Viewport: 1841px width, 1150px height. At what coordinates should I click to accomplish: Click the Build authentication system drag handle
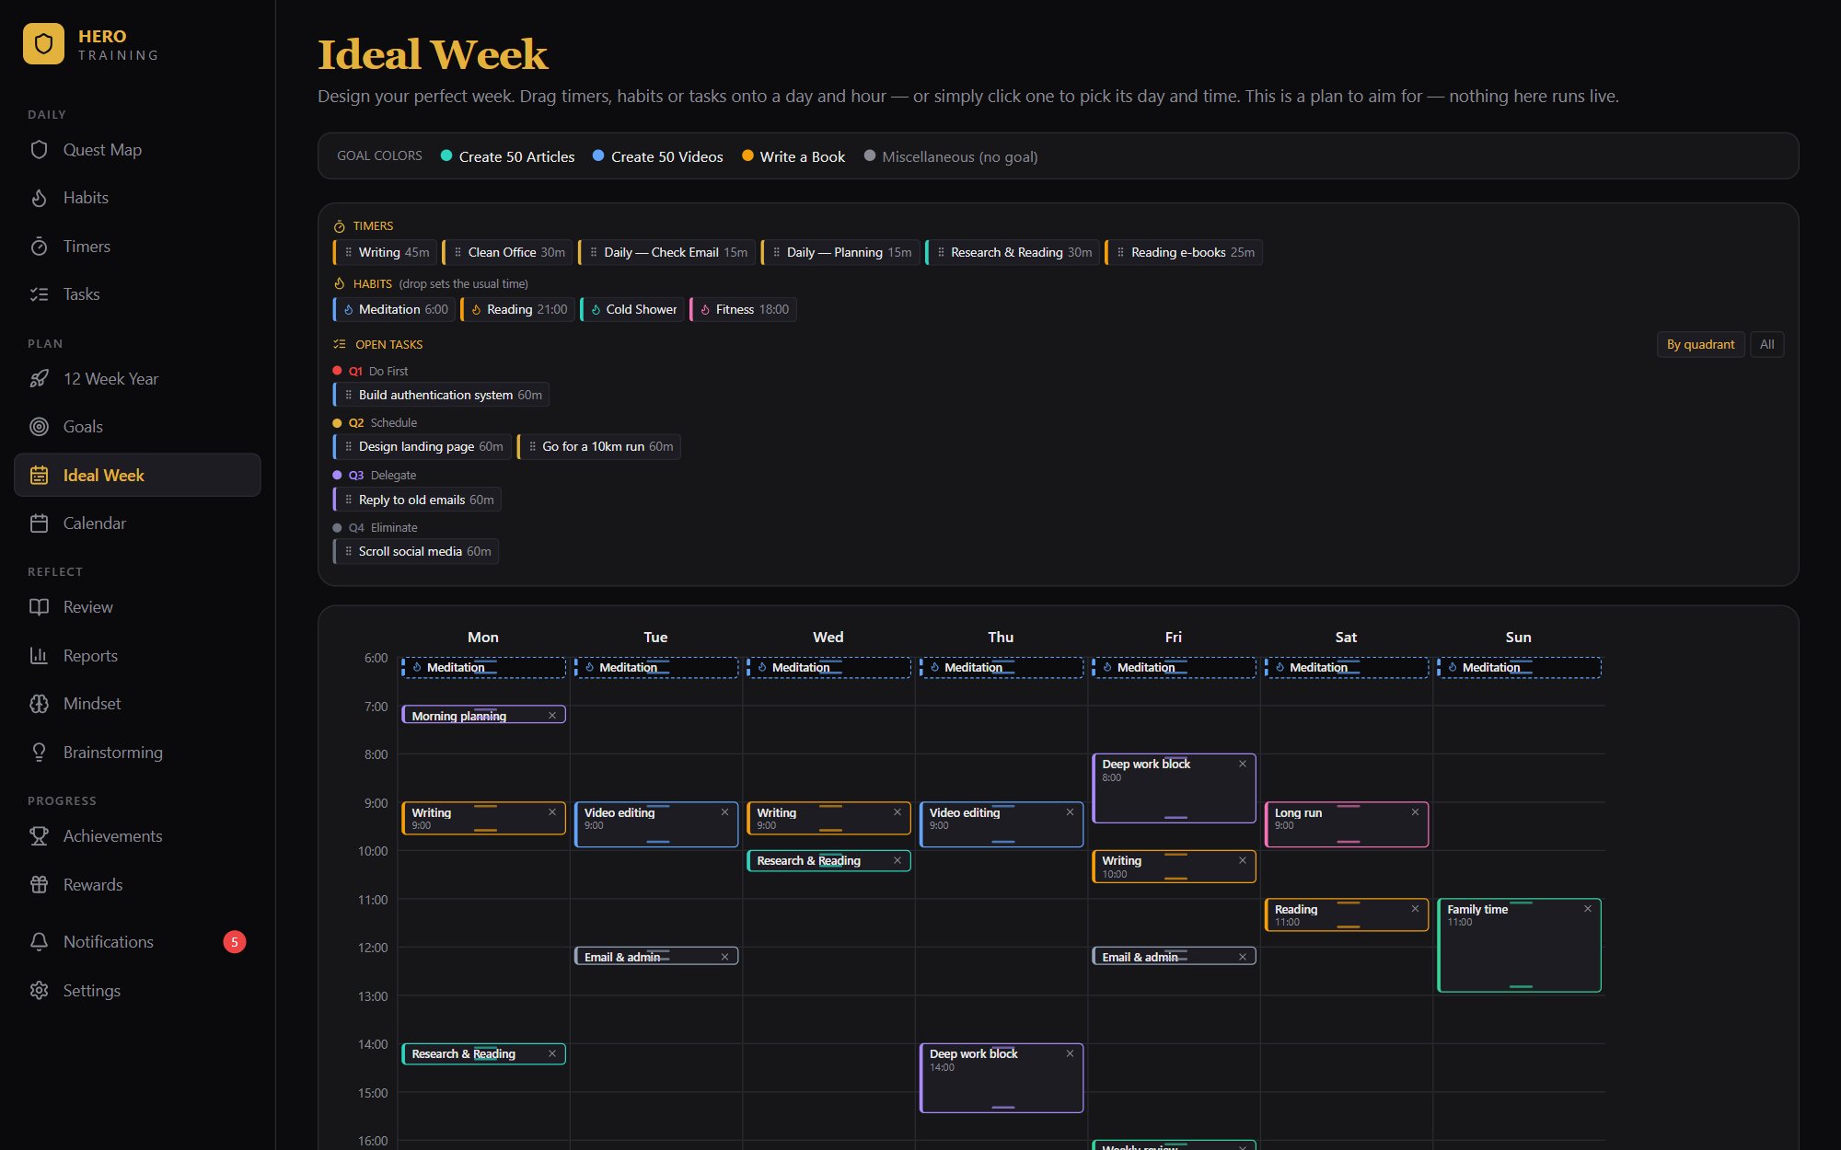click(348, 395)
